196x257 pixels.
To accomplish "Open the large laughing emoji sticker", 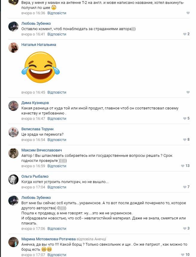I will click(x=41, y=67).
